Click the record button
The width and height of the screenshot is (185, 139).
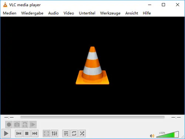pos(9,125)
